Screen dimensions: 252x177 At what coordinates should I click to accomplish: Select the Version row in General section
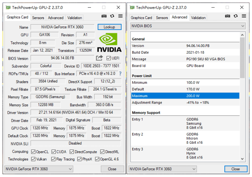click(x=185, y=46)
